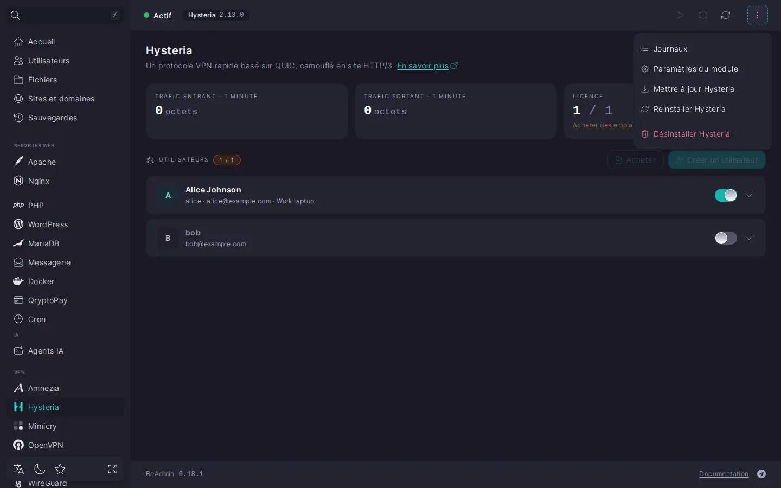Image resolution: width=781 pixels, height=488 pixels.
Task: Open Docker from the sidebar
Action: pos(65,281)
